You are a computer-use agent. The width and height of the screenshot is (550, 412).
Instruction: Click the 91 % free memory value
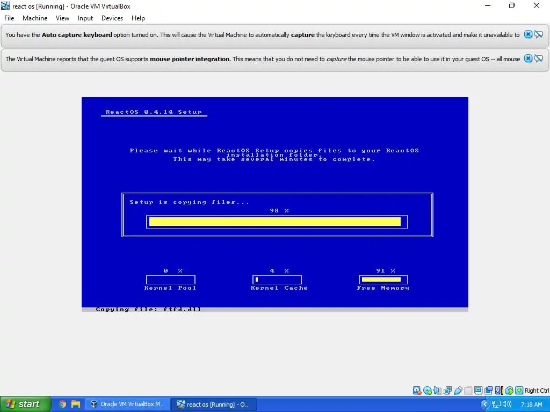(x=386, y=271)
